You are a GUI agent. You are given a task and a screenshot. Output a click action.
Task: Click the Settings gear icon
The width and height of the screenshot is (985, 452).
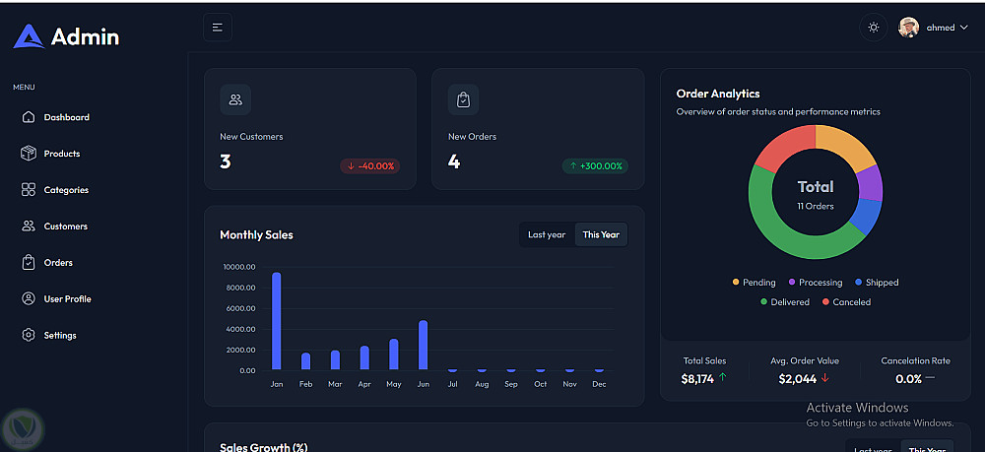[29, 335]
